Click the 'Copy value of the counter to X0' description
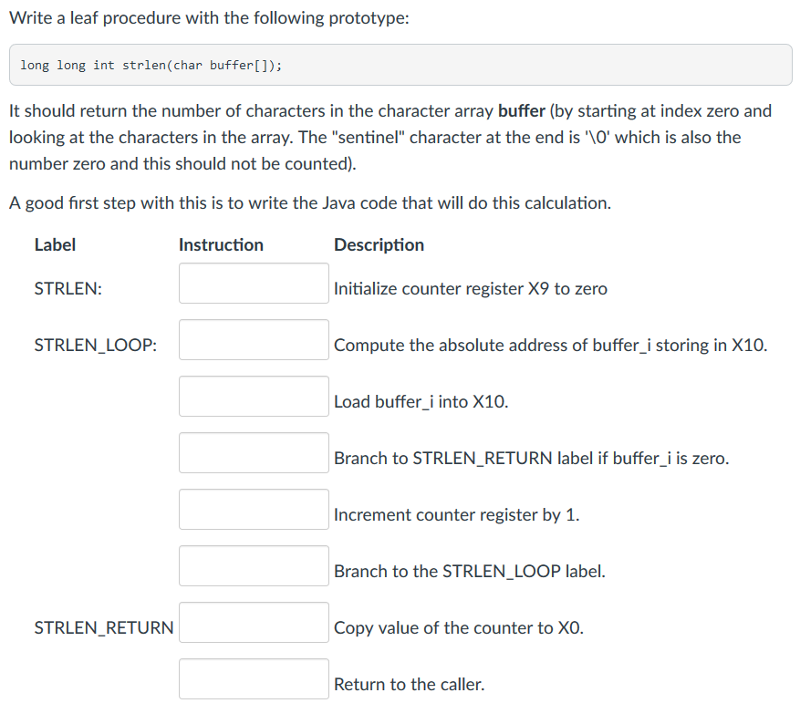This screenshot has height=724, width=800. click(459, 627)
